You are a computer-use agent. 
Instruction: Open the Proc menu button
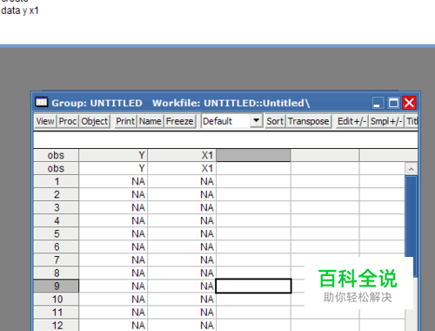point(68,121)
